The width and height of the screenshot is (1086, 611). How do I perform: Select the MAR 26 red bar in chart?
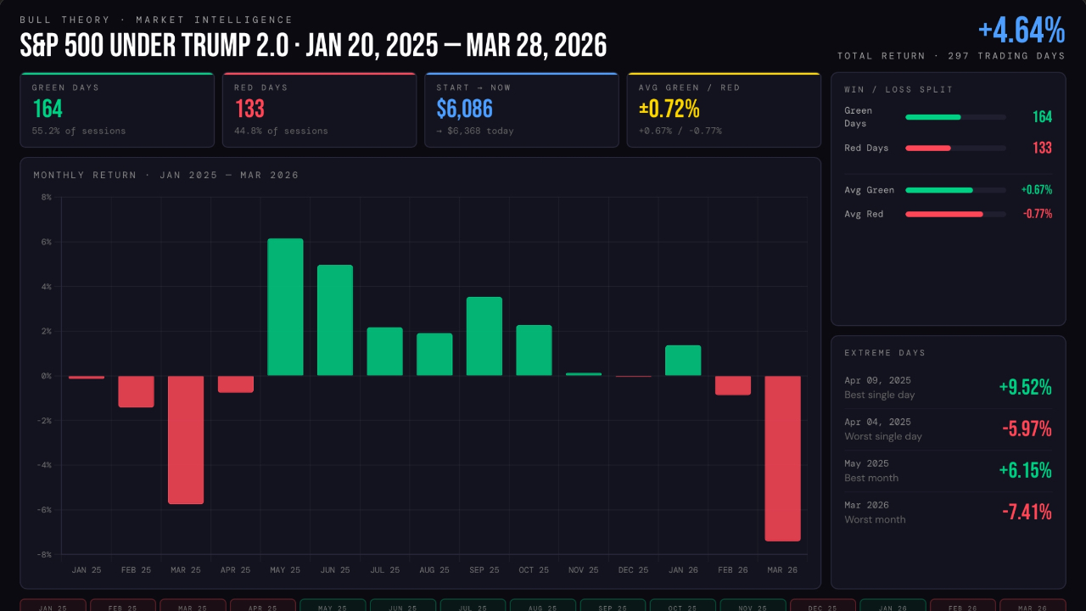point(782,458)
